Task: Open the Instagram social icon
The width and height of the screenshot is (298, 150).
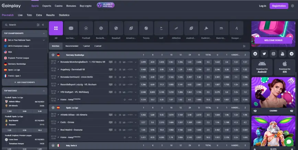Action: pos(273,54)
